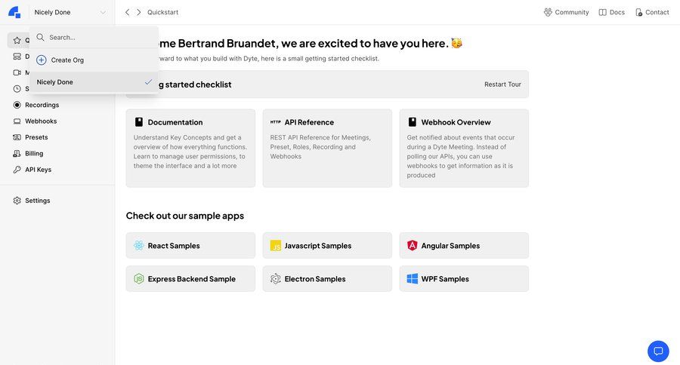The image size is (680, 365).
Task: Open the Contact link
Action: (652, 12)
